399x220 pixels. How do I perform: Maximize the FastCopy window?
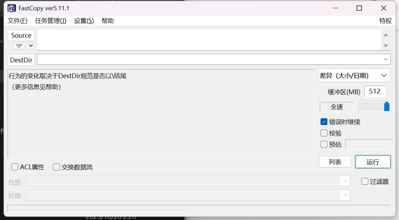[x=359, y=8]
